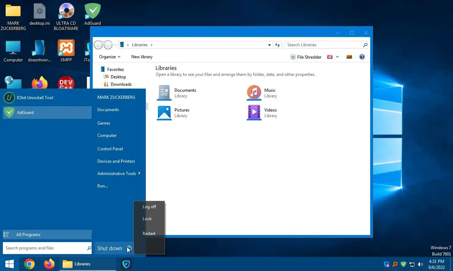Click the Explorer back button

tap(98, 45)
